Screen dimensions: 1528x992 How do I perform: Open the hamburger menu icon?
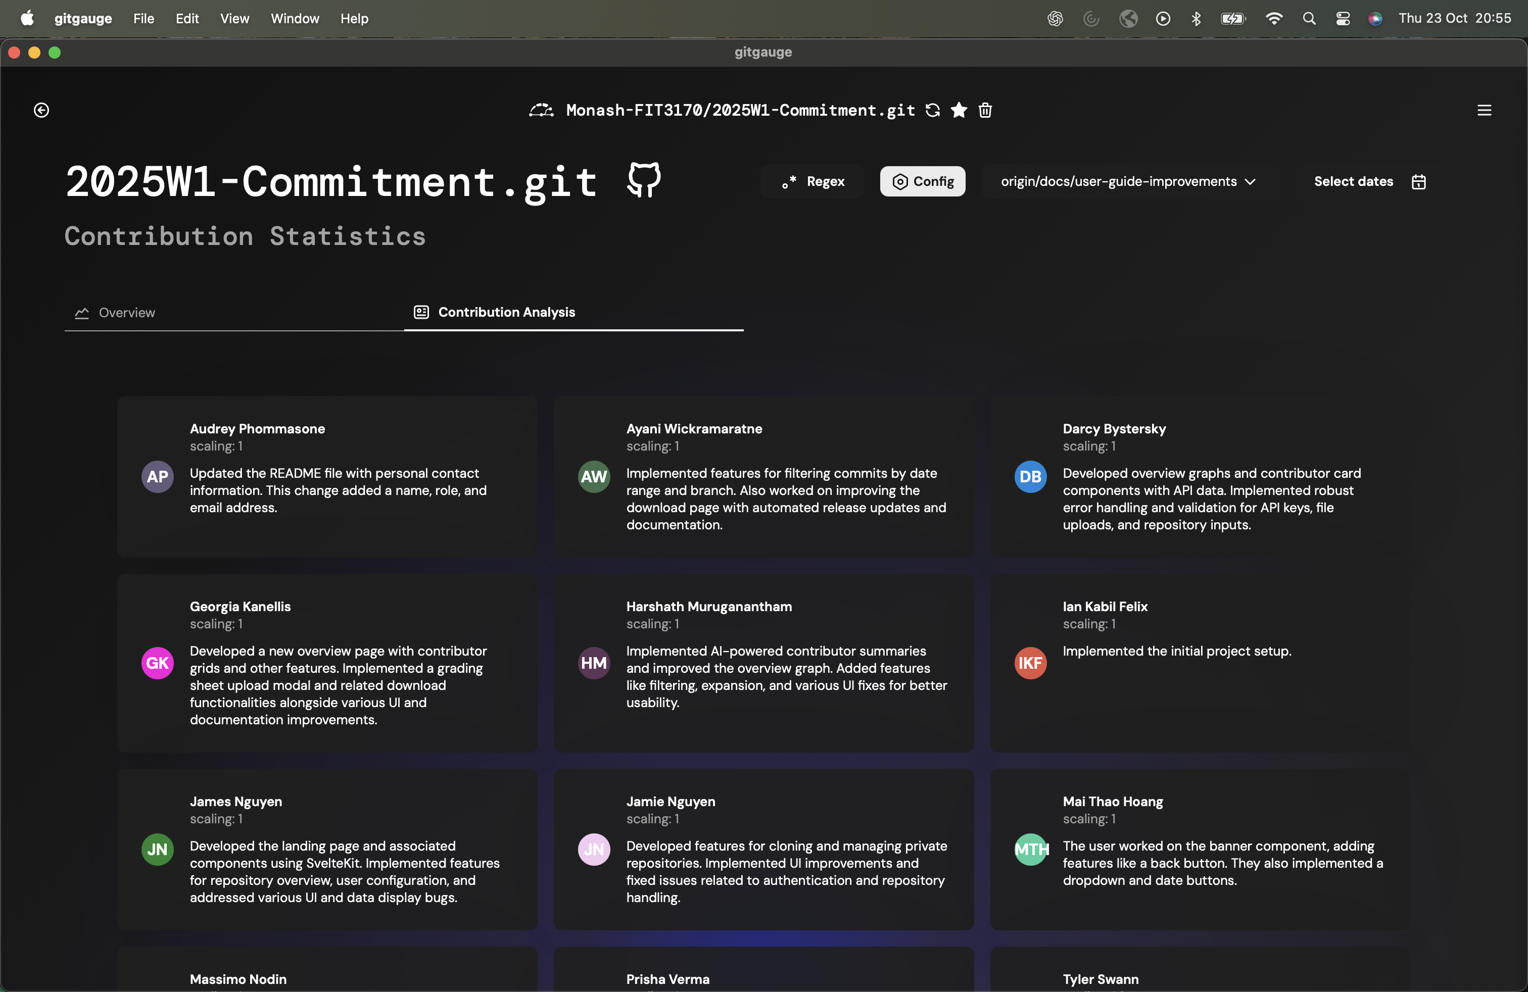click(1485, 111)
